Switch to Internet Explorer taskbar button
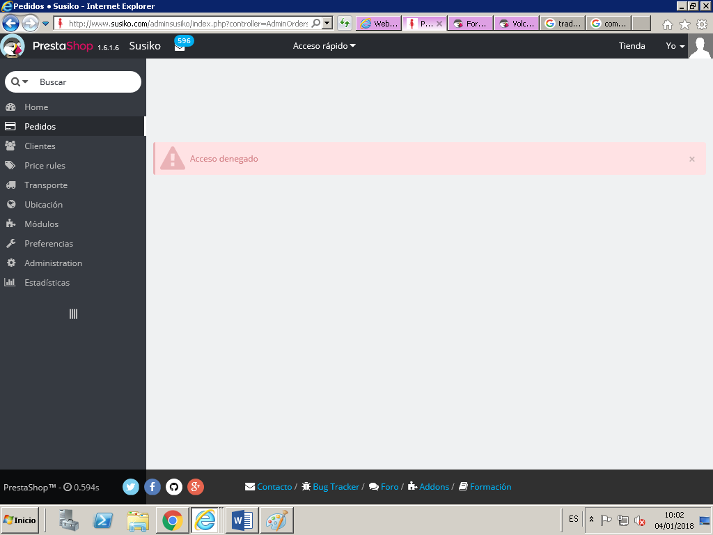Image resolution: width=713 pixels, height=535 pixels. coord(205,520)
